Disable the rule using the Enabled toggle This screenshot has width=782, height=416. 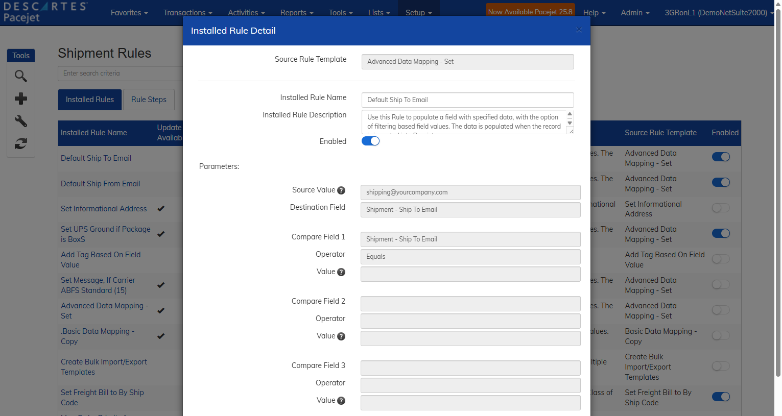coord(370,141)
